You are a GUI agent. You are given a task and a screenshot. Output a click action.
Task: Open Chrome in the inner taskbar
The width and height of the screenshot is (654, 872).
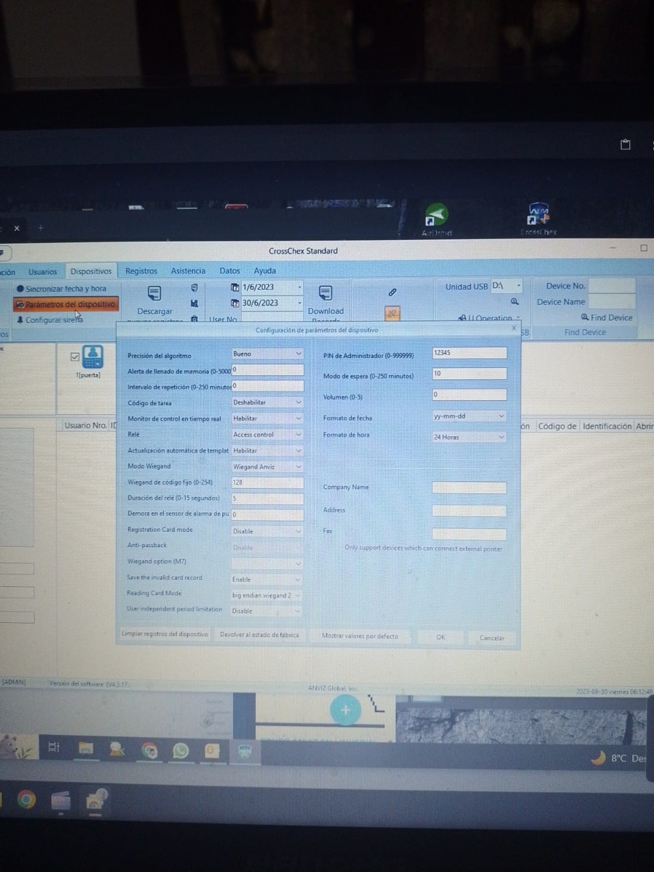(150, 751)
